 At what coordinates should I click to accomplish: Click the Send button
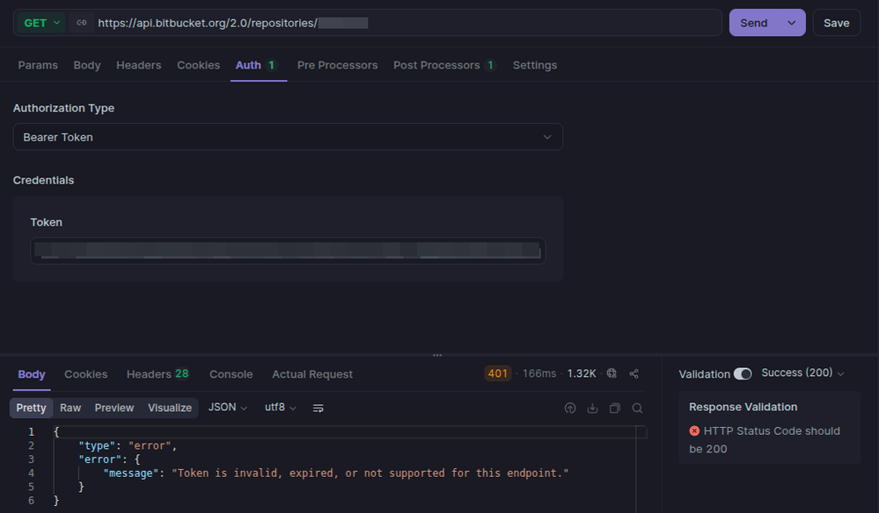(x=753, y=23)
